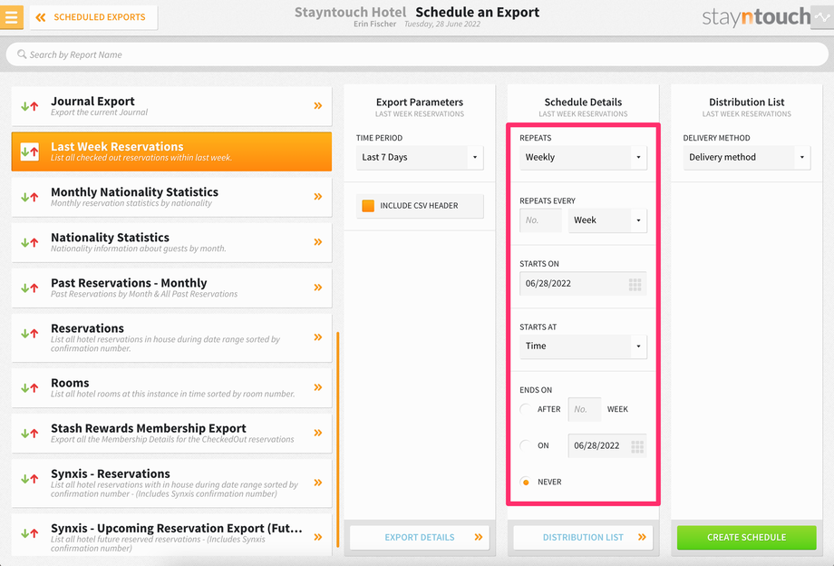Toggle Include CSV Header checkbox

coord(368,206)
